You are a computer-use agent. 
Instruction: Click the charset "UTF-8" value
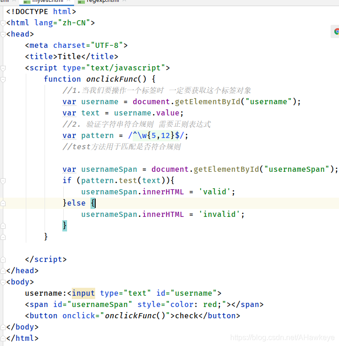click(x=107, y=45)
